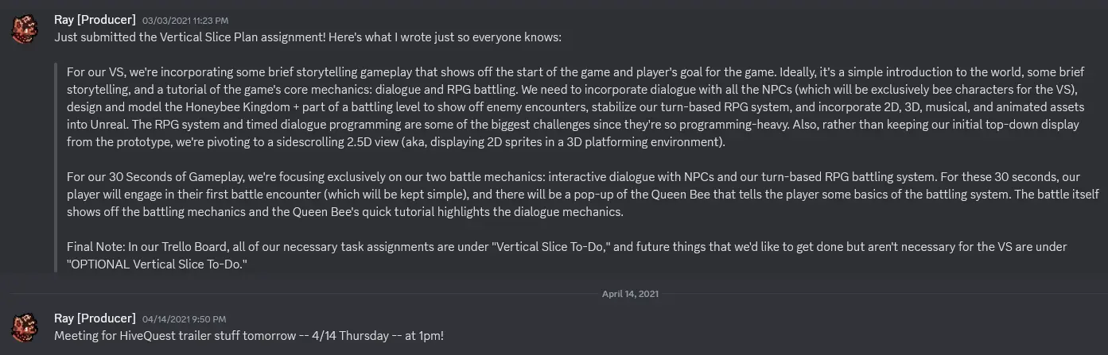Image resolution: width=1108 pixels, height=355 pixels.
Task: Click the 04/14/2021 9:50 PM timestamp
Action: pyautogui.click(x=184, y=319)
